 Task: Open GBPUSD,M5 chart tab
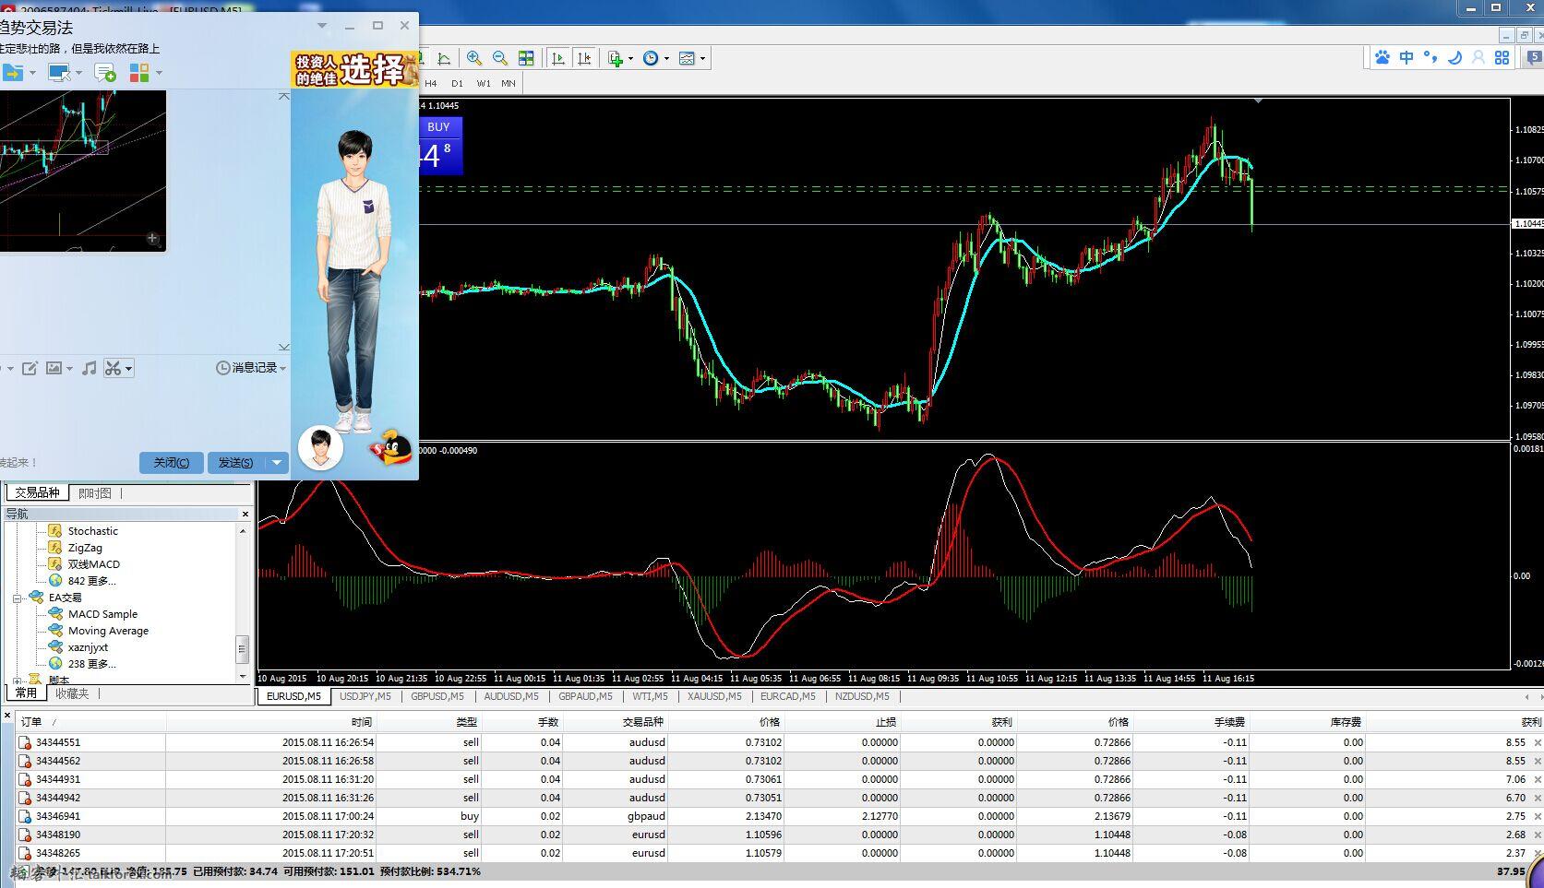tap(437, 697)
